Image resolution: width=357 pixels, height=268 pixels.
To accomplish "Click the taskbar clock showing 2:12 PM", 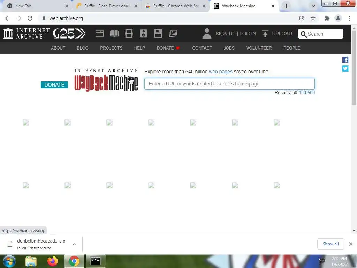I will click(339, 261).
